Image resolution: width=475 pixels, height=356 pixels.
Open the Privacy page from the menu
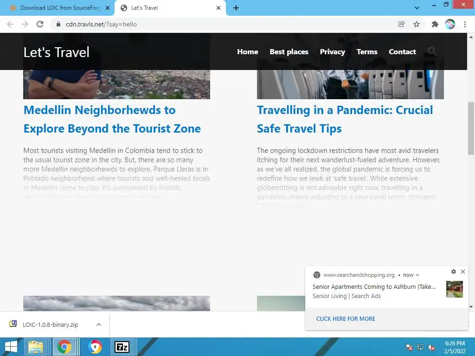[332, 52]
